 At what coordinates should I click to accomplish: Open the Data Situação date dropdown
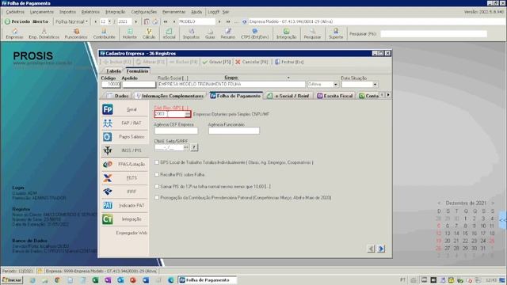[x=375, y=85]
